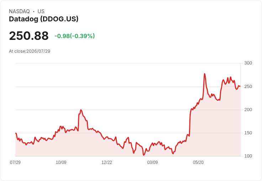Click the At close:2026/07/29 date text

click(x=30, y=51)
